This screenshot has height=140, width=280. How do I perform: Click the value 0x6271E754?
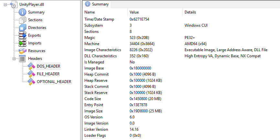tap(139, 19)
